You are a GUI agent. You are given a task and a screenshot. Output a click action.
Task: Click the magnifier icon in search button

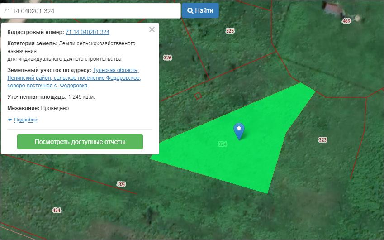pyautogui.click(x=190, y=10)
